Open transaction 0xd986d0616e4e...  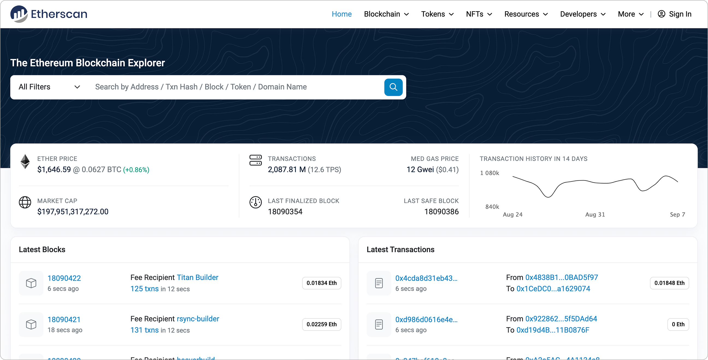(426, 319)
